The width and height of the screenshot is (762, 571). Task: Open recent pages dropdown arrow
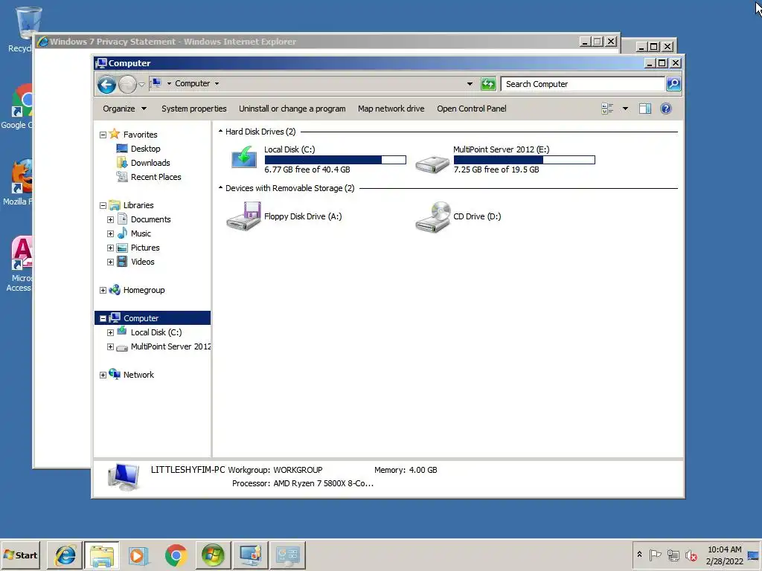click(141, 85)
